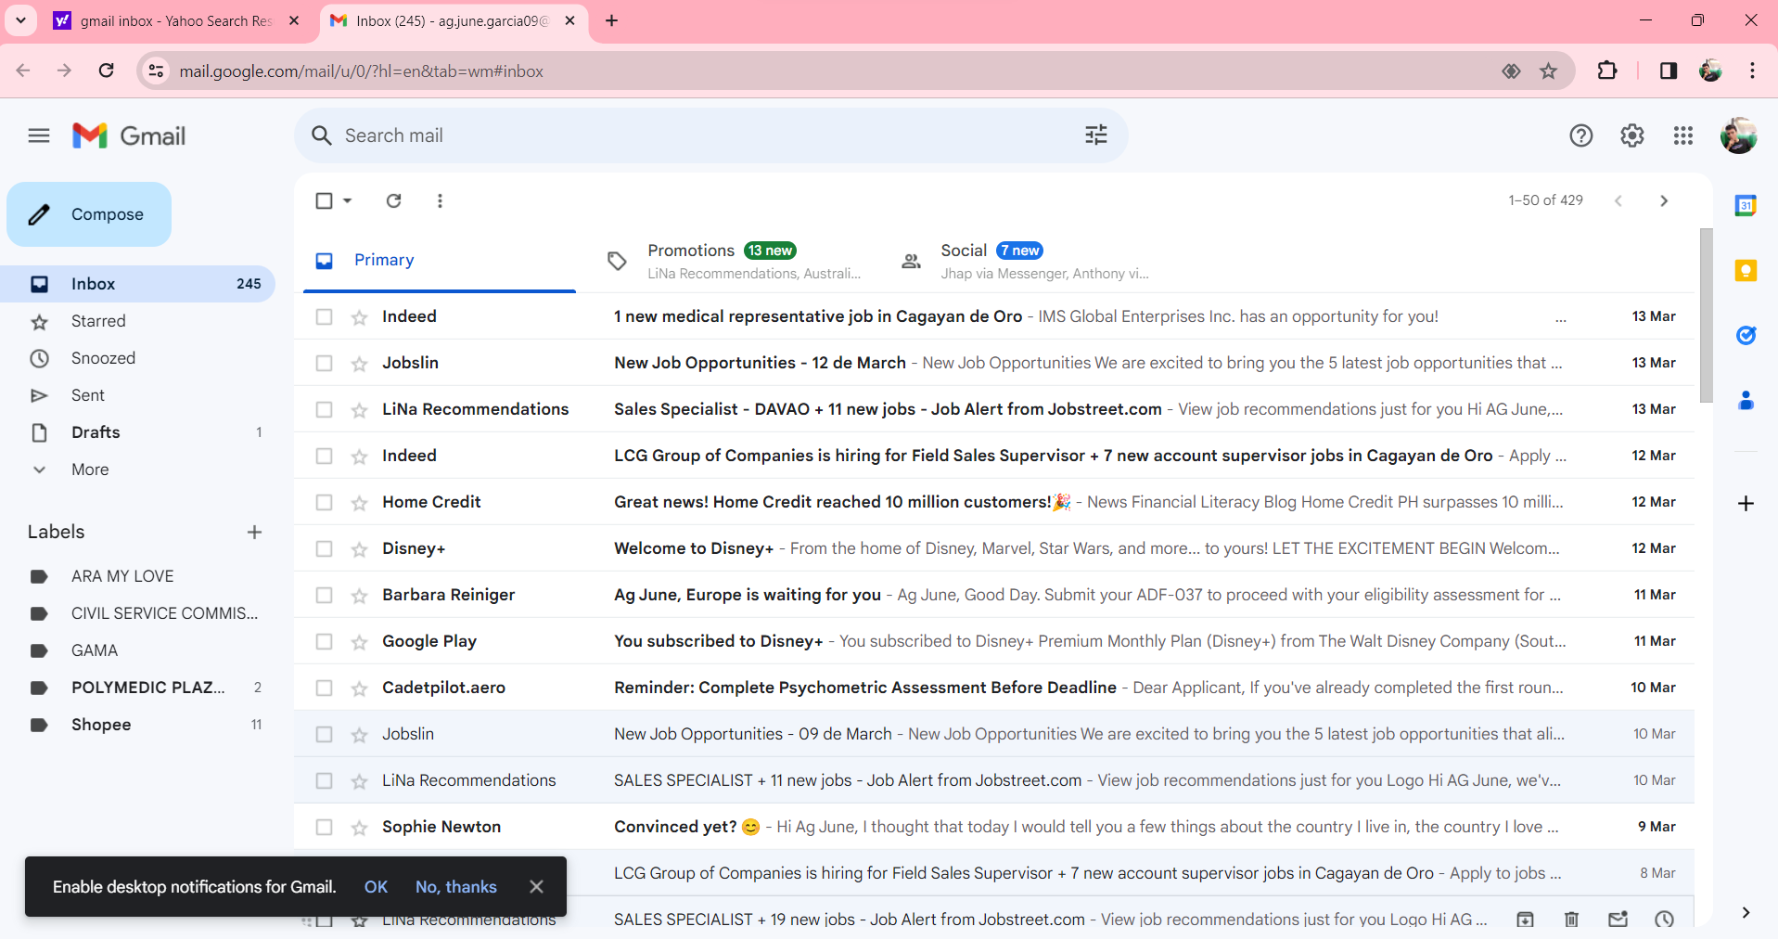Open Google Keep side panel
This screenshot has height=939, width=1778.
coord(1746,270)
